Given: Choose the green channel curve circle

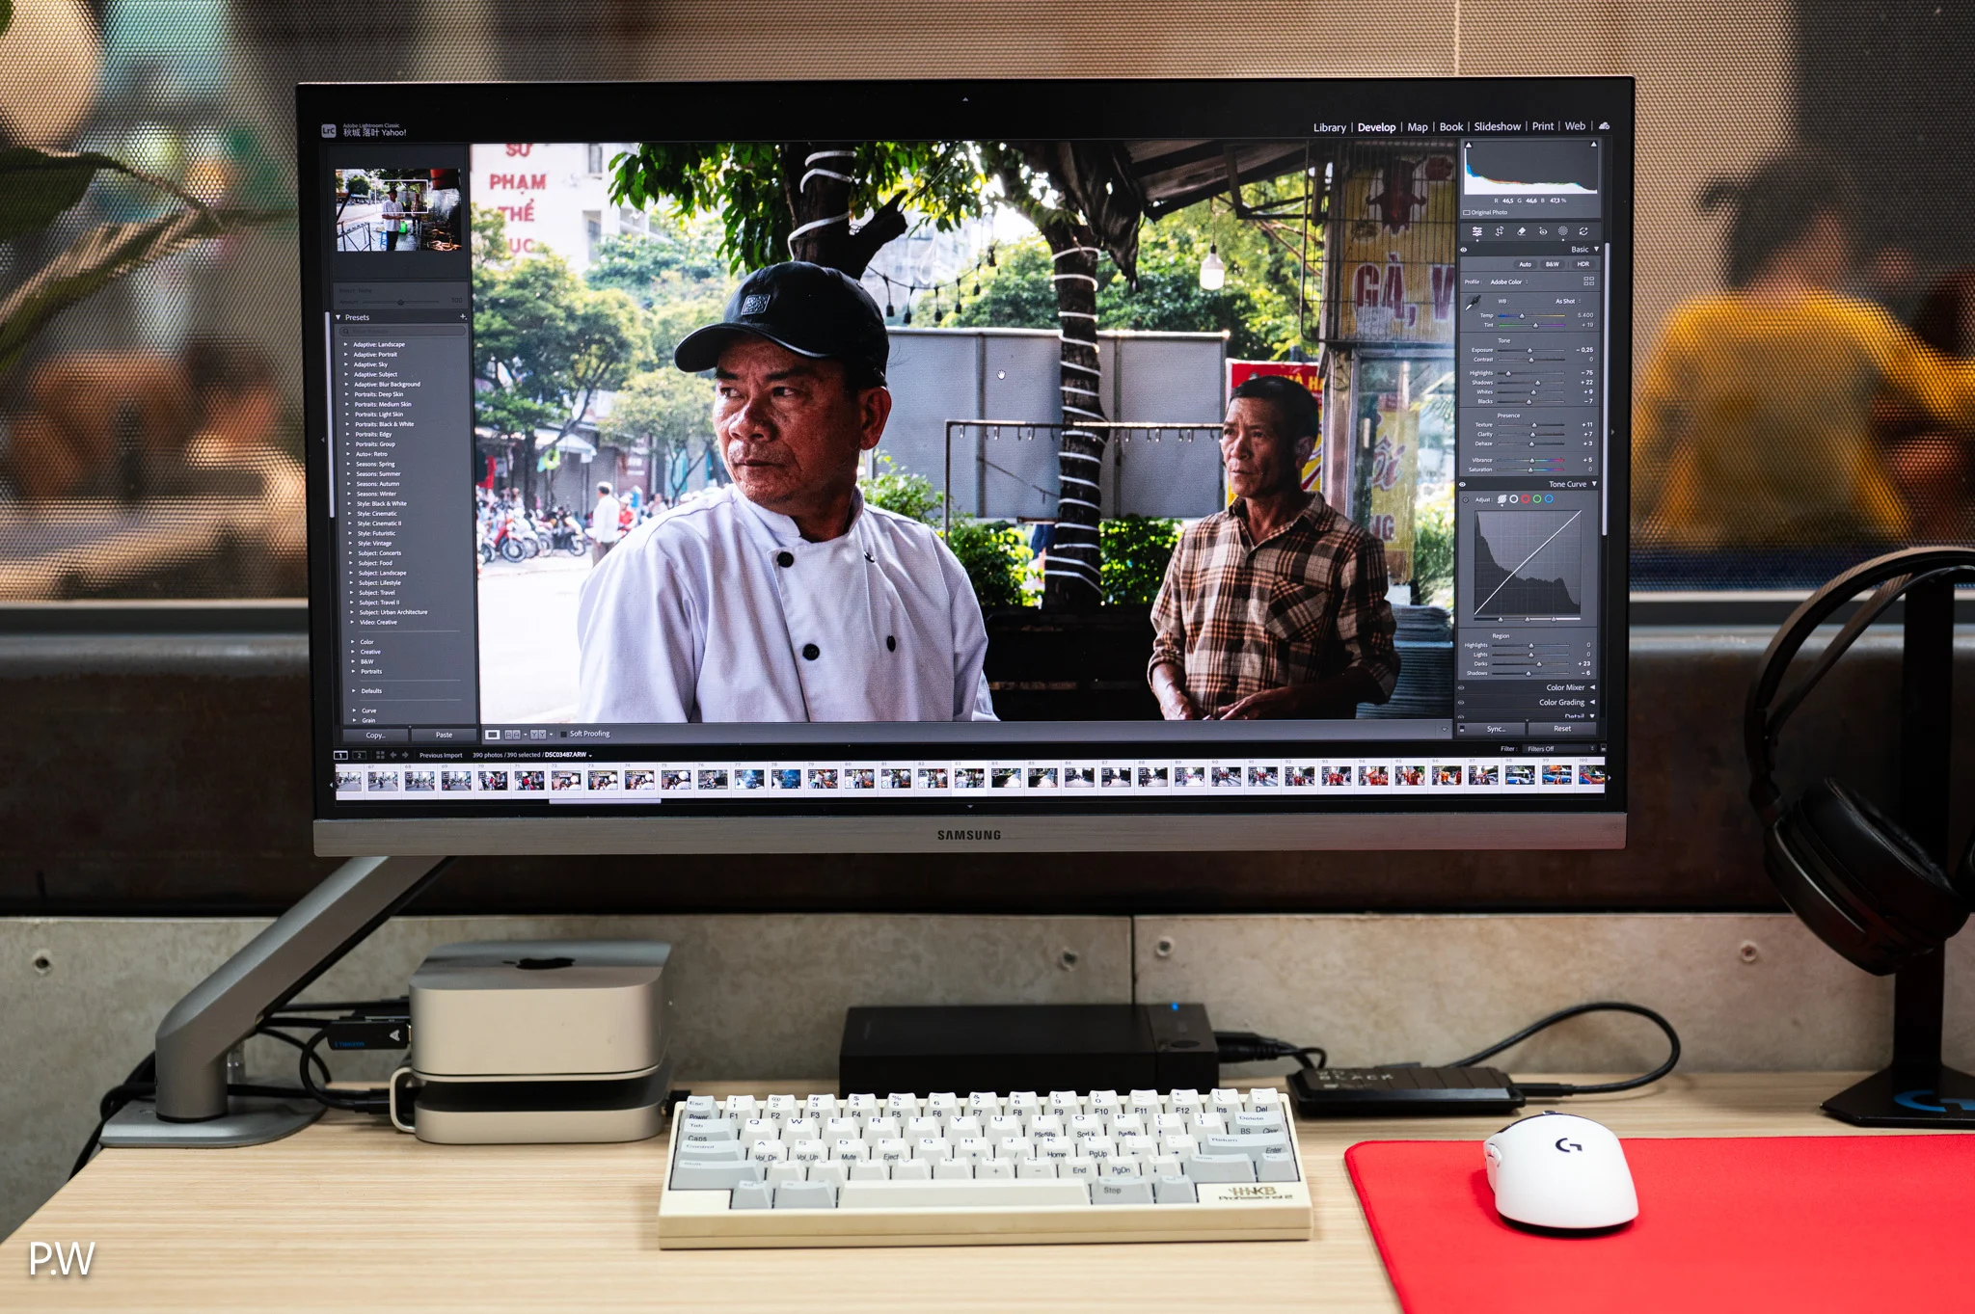Looking at the screenshot, I should click(x=1537, y=499).
